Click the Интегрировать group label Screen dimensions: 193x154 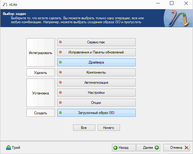(x=41, y=53)
